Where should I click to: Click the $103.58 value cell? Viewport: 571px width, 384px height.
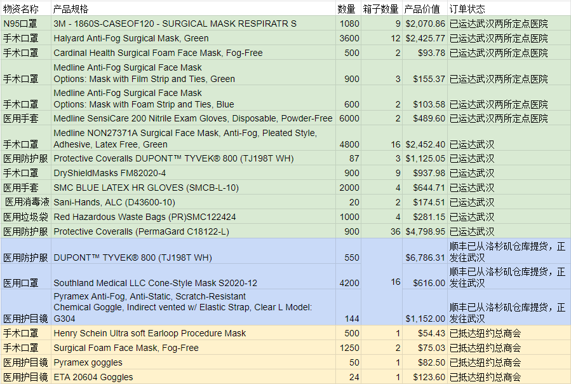(425, 98)
